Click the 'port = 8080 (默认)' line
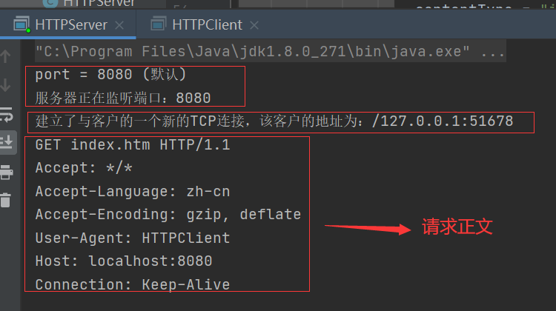This screenshot has width=556, height=311. 110,75
